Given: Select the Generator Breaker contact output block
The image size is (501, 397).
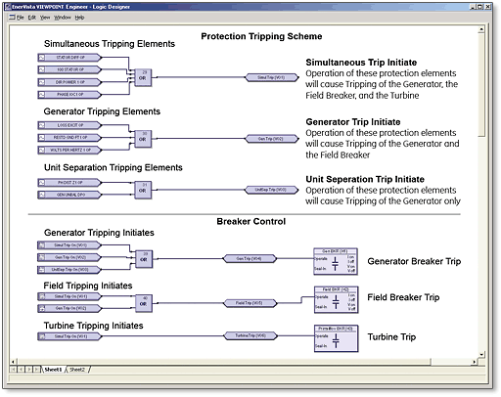Looking at the screenshot, I should [336, 261].
